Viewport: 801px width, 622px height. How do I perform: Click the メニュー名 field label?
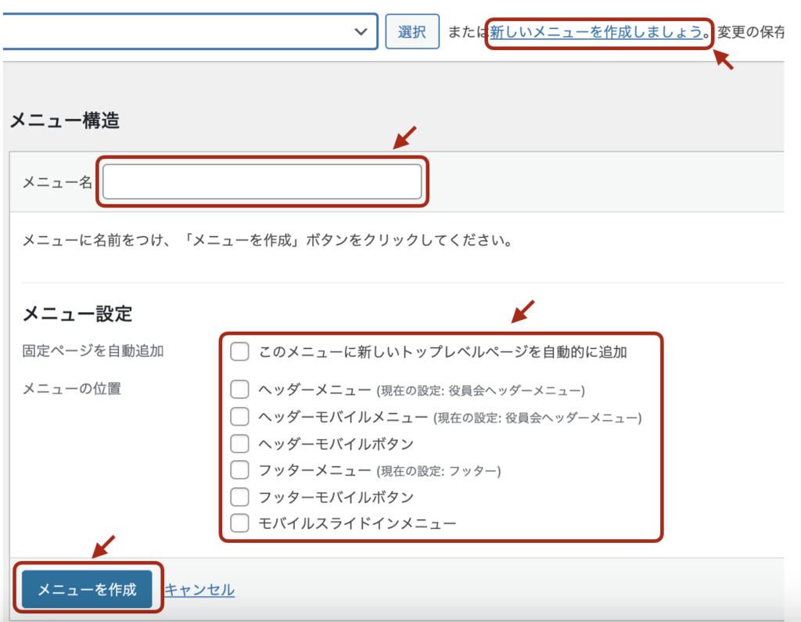point(57,182)
